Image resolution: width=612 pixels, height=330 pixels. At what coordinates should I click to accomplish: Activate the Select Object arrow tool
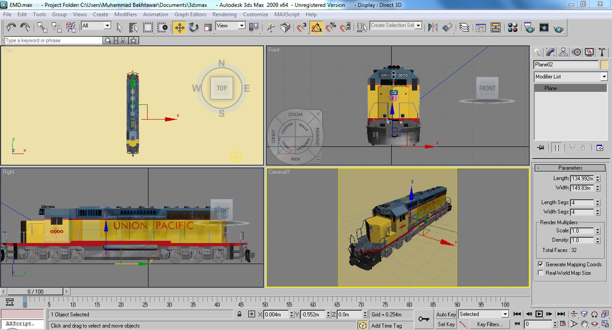click(119, 28)
